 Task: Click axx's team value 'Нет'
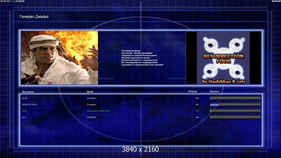pyautogui.click(x=197, y=117)
